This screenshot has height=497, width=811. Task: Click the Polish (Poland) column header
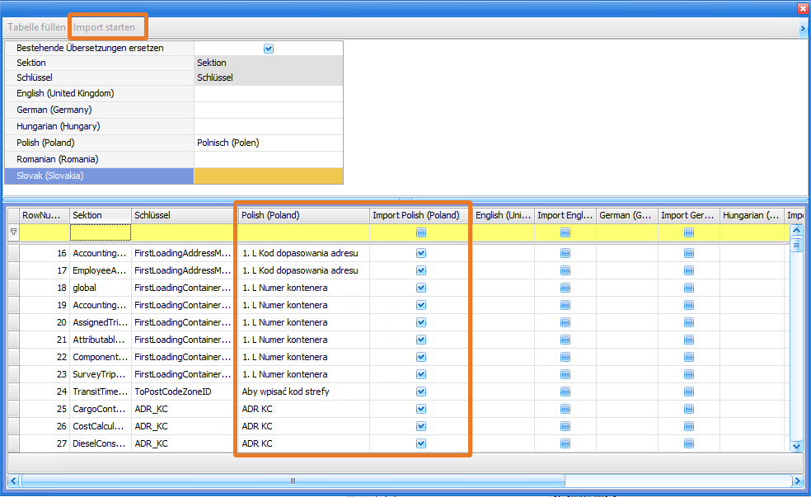coord(302,215)
